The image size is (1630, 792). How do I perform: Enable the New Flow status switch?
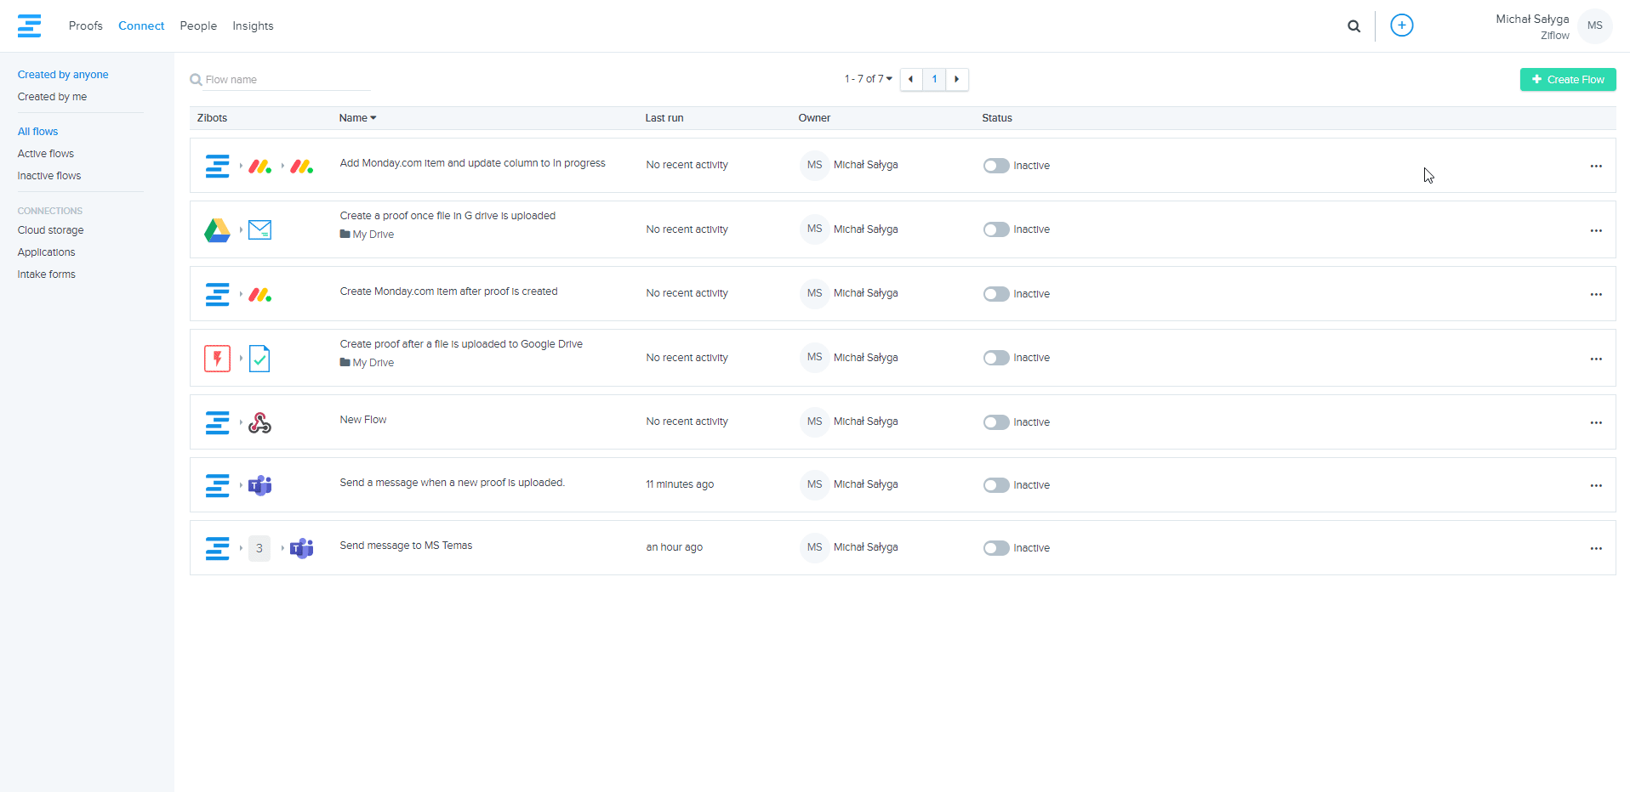click(x=995, y=422)
